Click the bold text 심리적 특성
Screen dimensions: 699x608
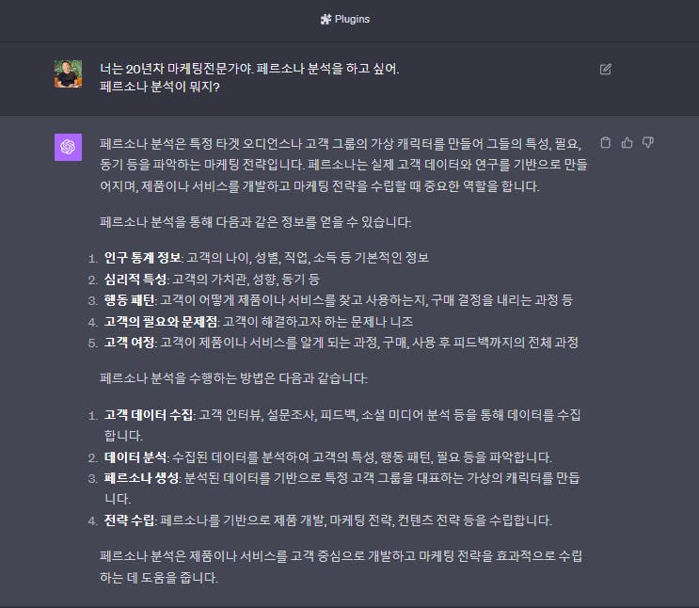(135, 280)
